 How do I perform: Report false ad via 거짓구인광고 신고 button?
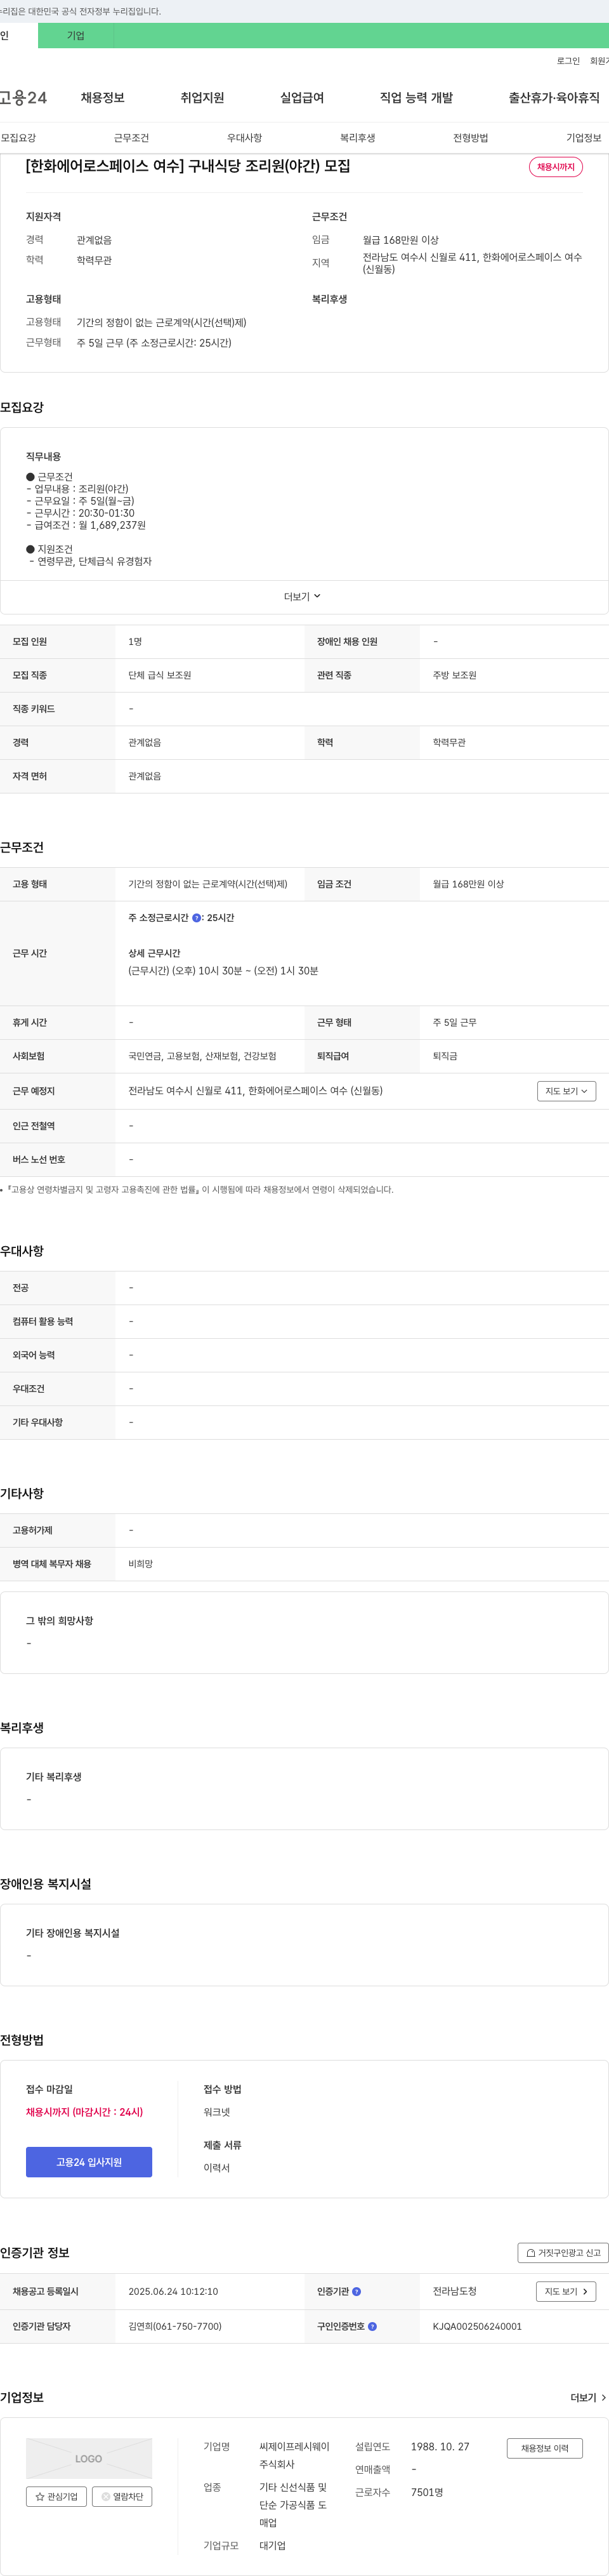[x=563, y=2252]
